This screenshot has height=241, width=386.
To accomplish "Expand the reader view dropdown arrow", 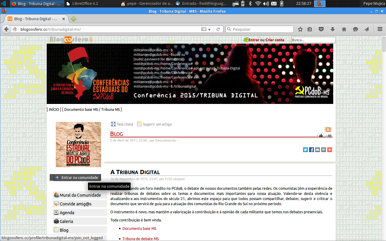I will coord(209,30).
